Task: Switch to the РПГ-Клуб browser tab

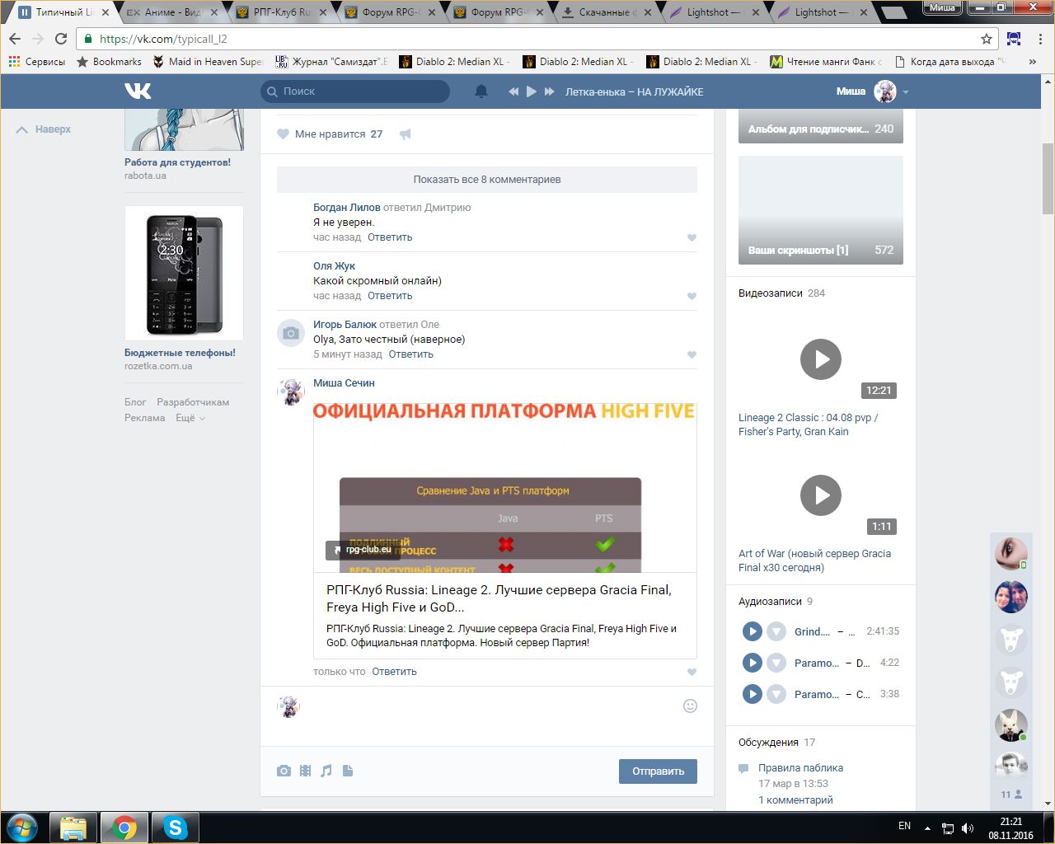Action: point(281,12)
